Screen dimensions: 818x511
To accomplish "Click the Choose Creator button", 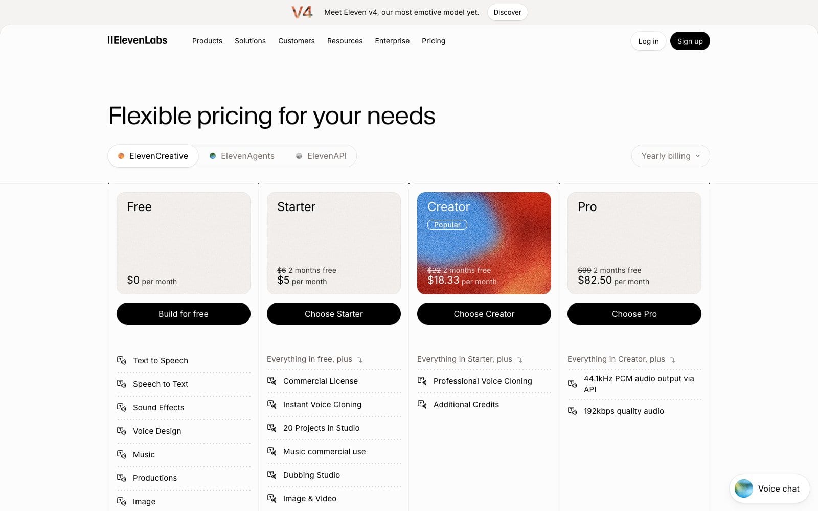I will point(484,314).
